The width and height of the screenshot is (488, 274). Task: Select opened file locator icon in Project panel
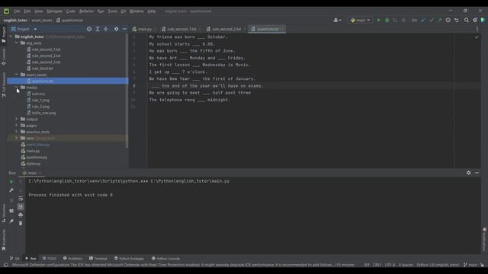89,29
